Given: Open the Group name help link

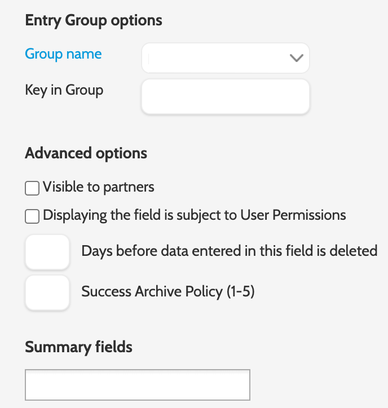Looking at the screenshot, I should [x=64, y=54].
